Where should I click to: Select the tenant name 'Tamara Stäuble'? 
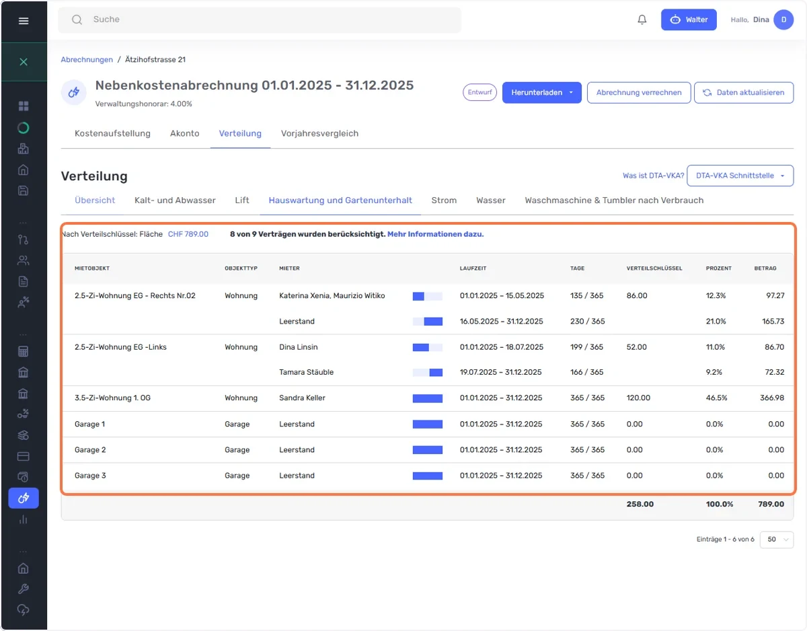(307, 372)
